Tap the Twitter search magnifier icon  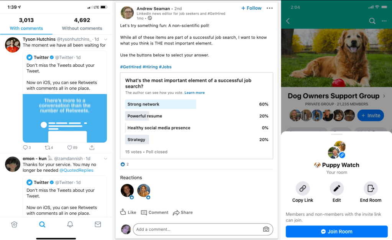click(x=42, y=225)
